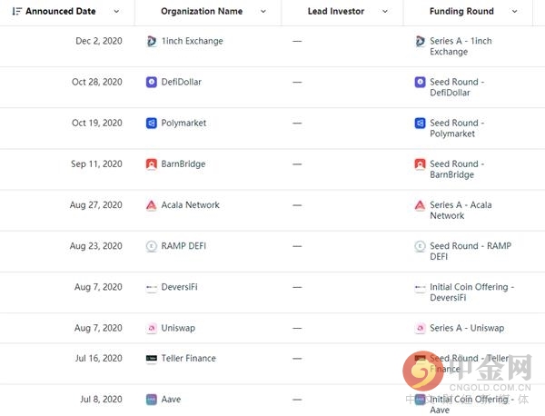Open Series A - Acala Network funding link
Viewport: 545px width, 416px height.
click(x=461, y=210)
